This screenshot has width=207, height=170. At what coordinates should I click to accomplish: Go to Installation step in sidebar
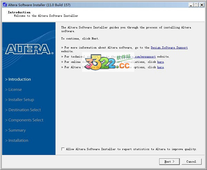[x=17, y=140]
